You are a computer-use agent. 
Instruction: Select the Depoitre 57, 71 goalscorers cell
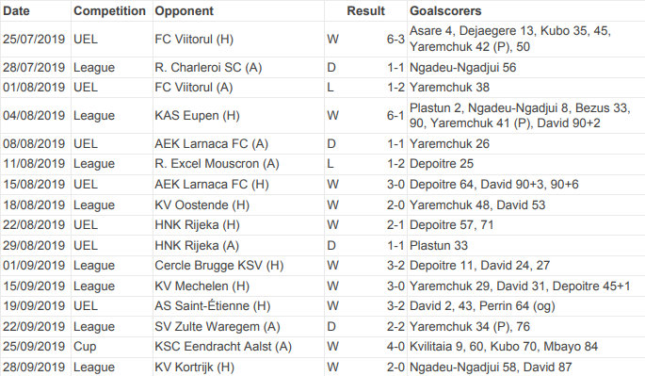click(451, 225)
